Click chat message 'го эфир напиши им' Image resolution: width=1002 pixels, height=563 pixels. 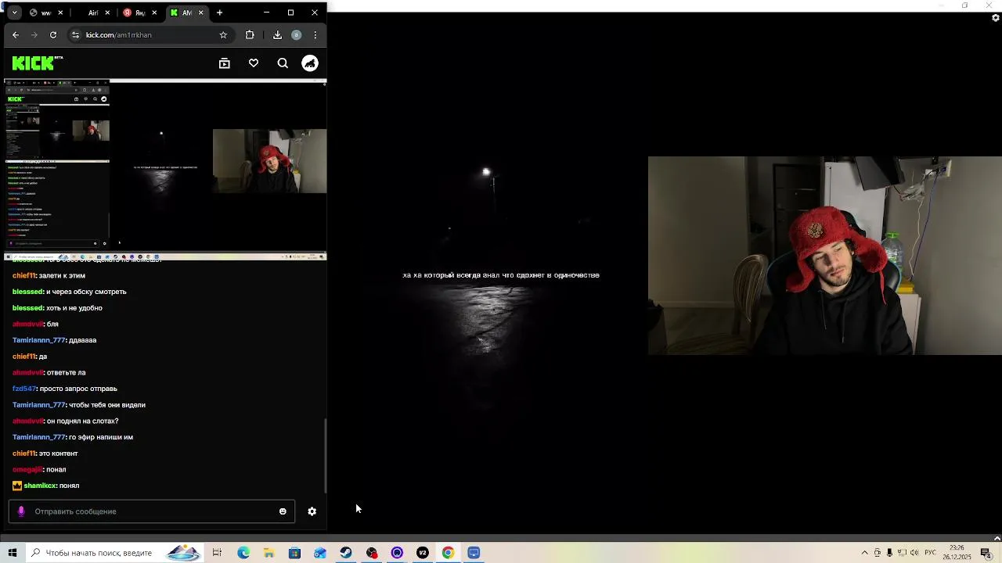[x=101, y=437]
